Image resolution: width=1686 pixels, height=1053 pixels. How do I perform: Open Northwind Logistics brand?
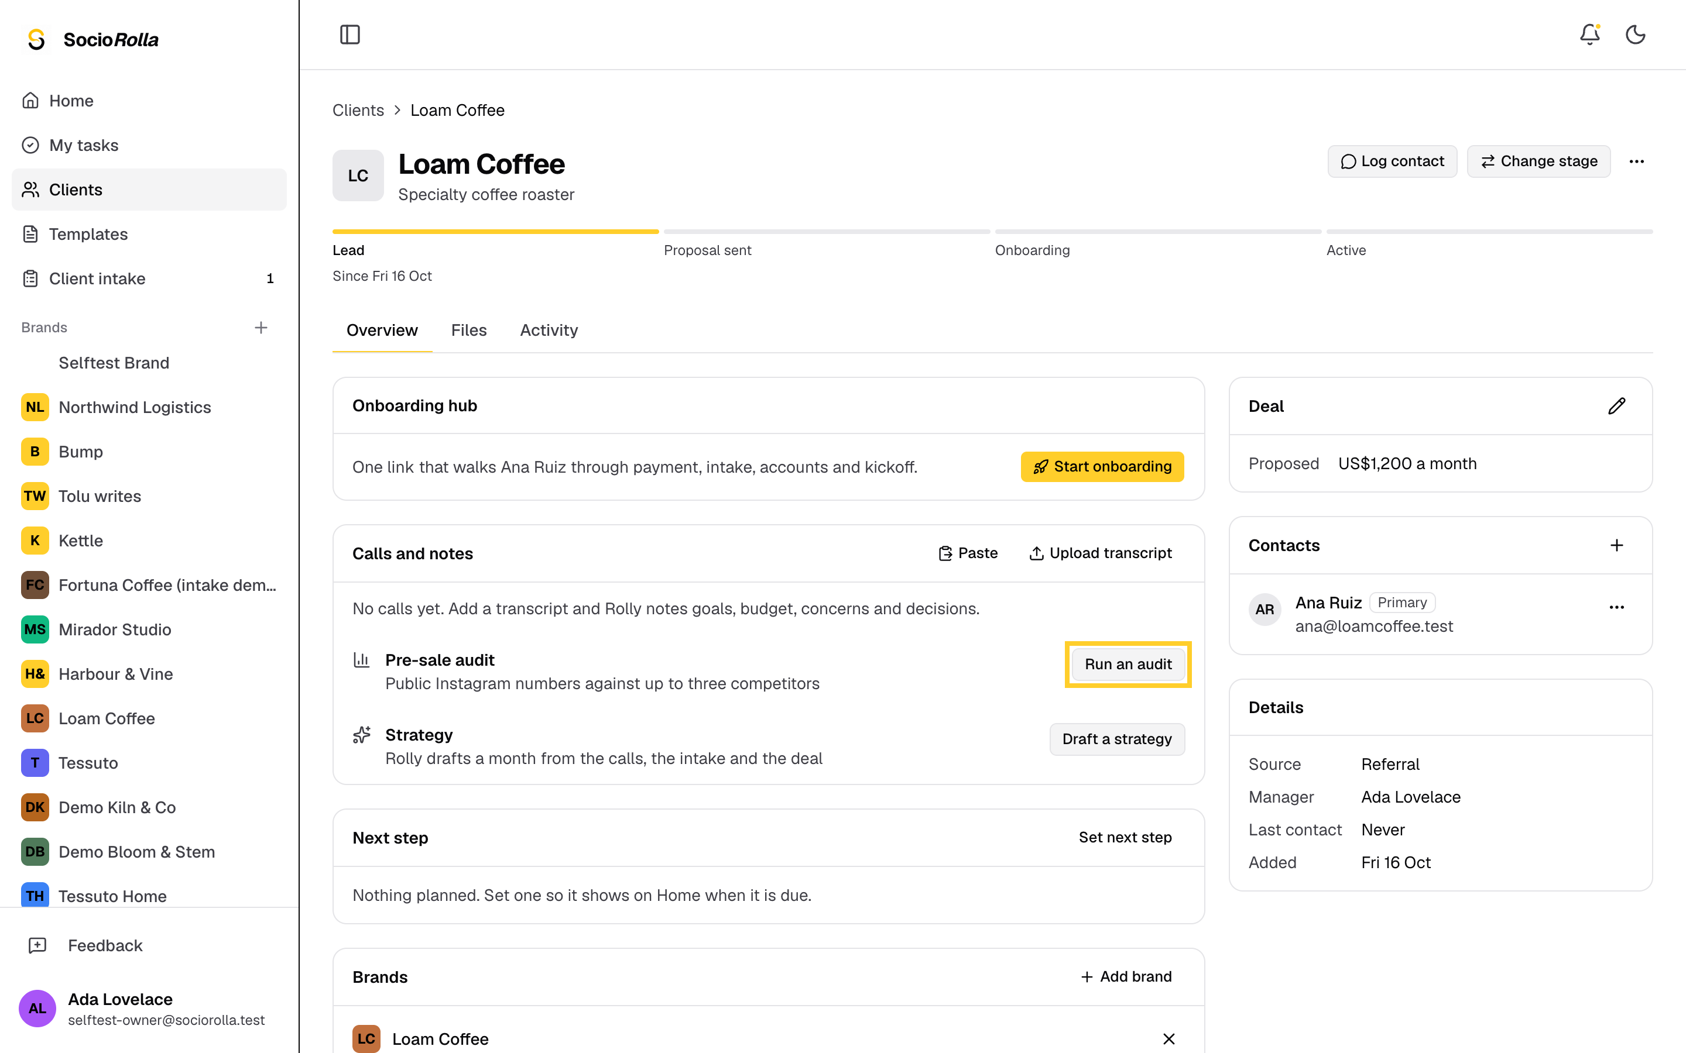pyautogui.click(x=149, y=407)
